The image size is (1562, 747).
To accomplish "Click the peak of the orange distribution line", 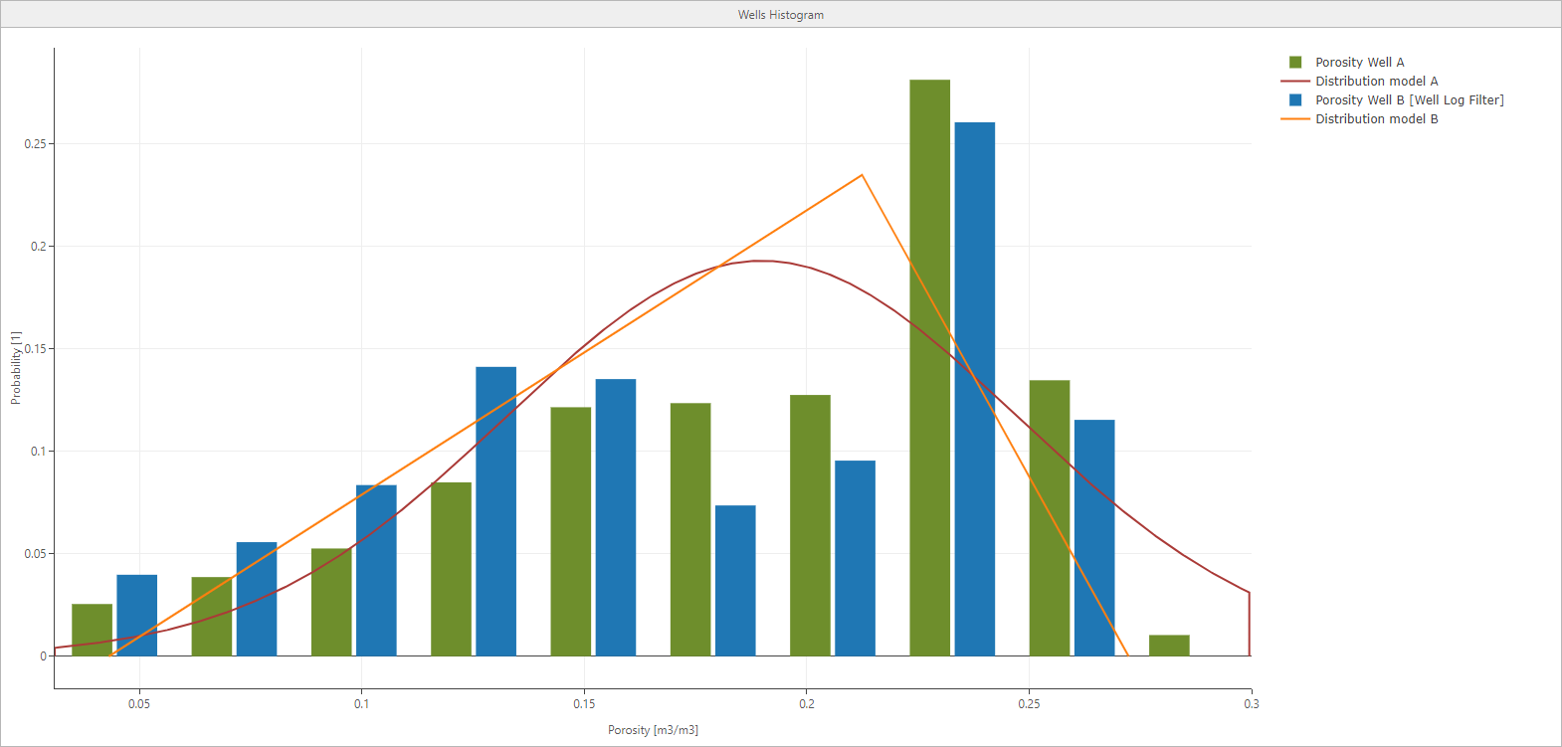I will tap(862, 175).
